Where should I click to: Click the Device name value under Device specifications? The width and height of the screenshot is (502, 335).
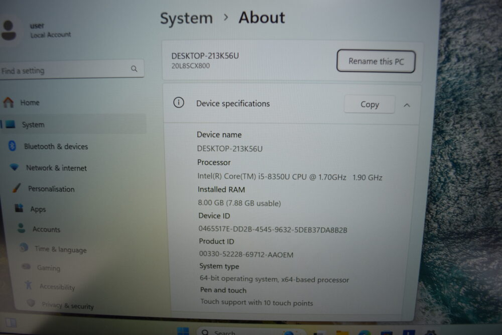(x=230, y=149)
